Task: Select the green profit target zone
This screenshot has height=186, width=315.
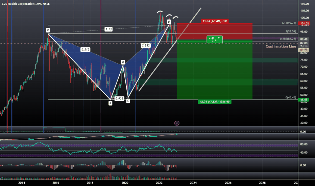Action: 215,69
